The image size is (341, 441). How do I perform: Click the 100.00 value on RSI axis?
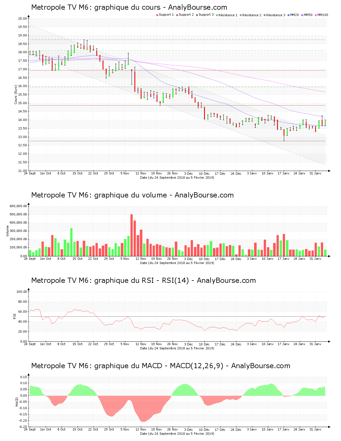(22, 292)
